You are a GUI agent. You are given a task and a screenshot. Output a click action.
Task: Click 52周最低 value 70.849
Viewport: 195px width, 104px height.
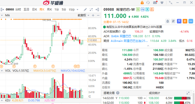(x=159, y=78)
